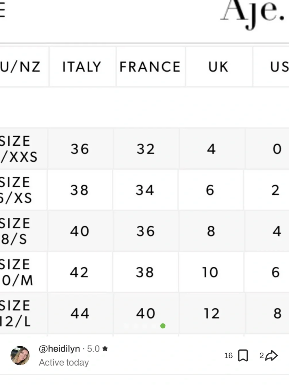Click France size 40 cell
This screenshot has height=386, width=289.
(146, 313)
